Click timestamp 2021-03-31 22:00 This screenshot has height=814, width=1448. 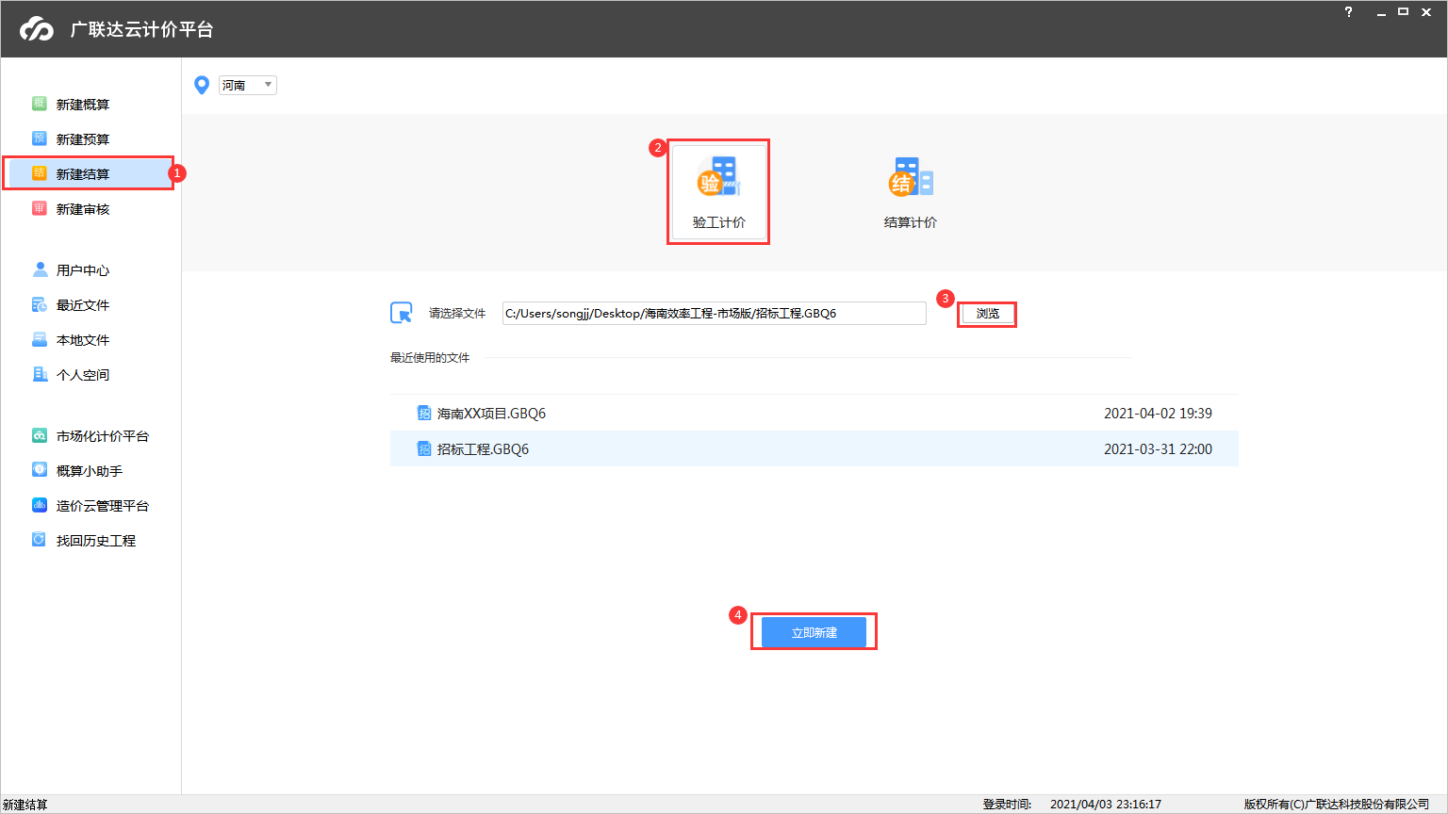(1158, 449)
